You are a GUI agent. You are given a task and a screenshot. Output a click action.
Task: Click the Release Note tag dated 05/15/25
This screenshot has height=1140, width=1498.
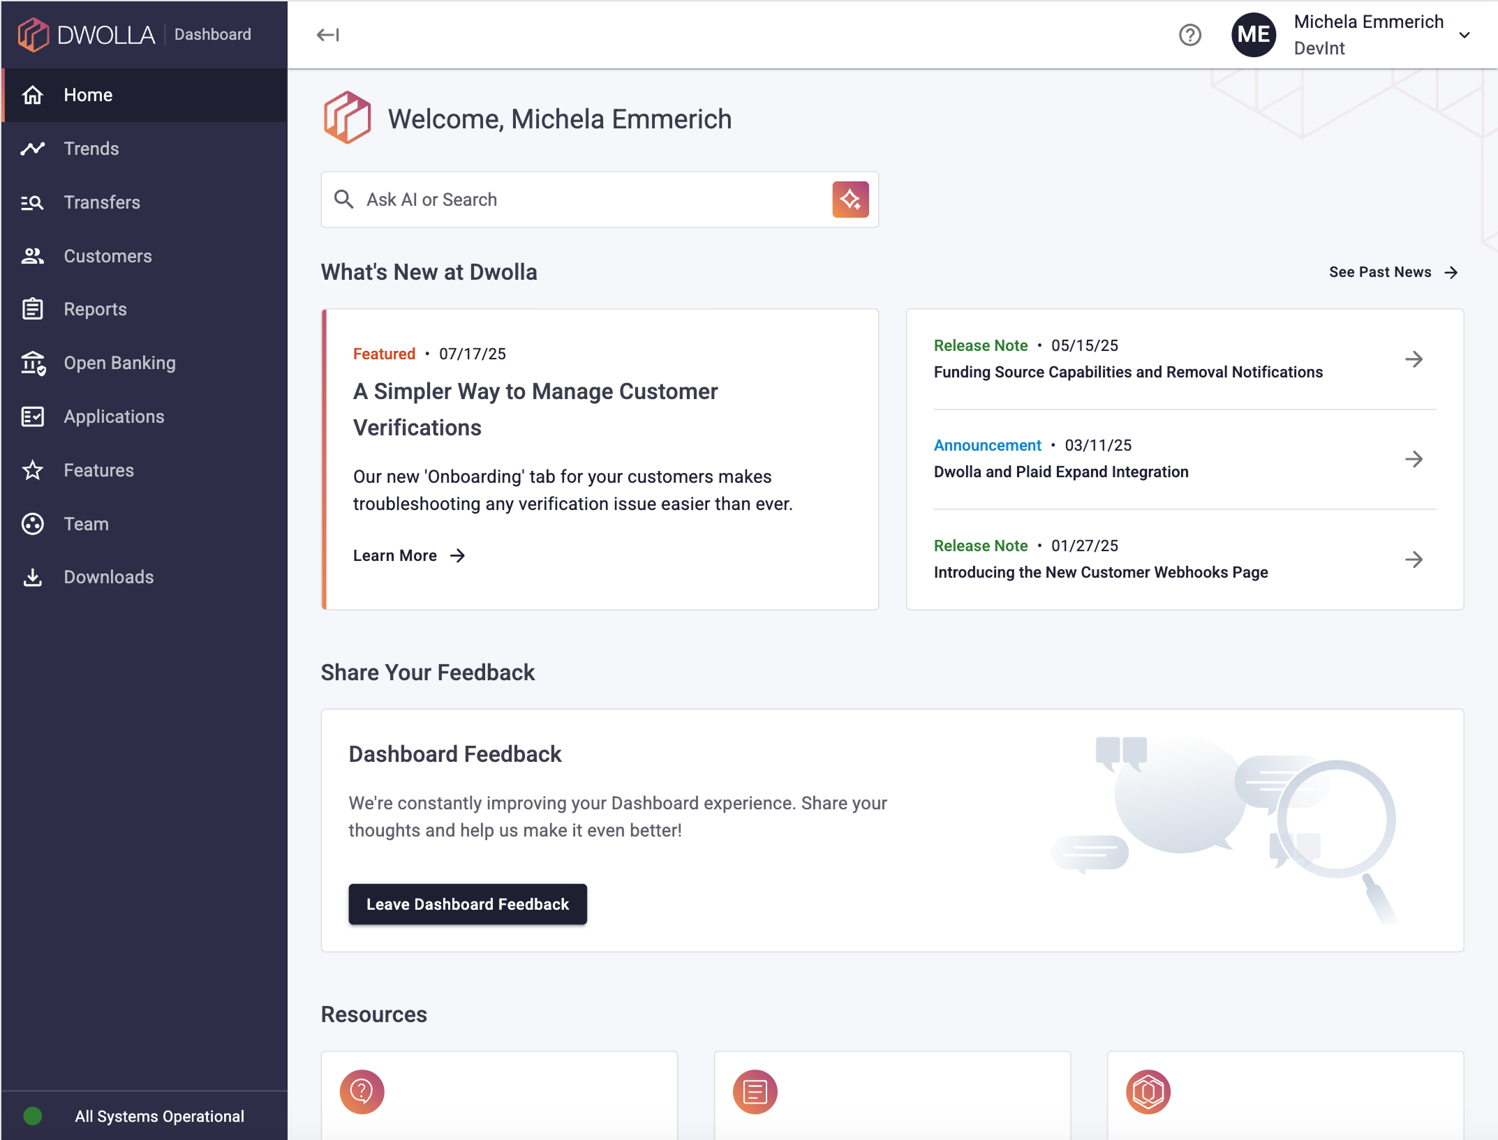pos(980,345)
